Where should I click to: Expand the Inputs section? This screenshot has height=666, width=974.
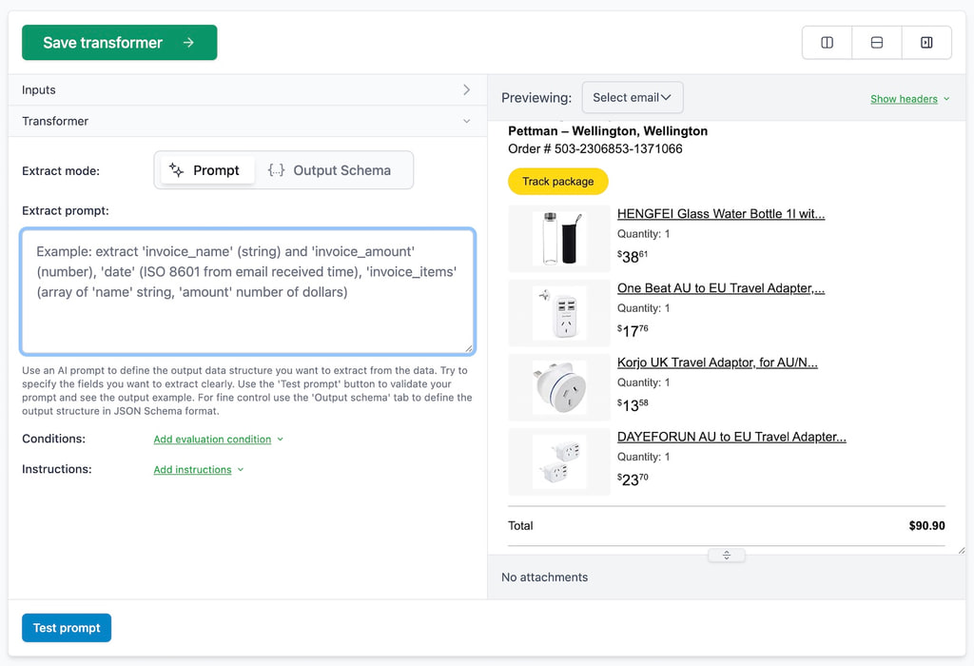(247, 90)
